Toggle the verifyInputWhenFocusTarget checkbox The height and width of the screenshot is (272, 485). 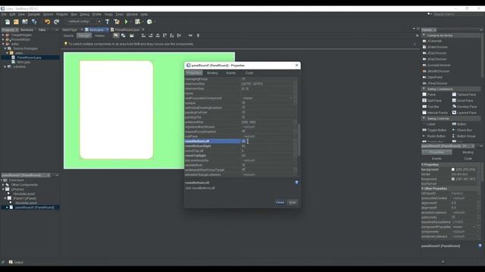pos(243,170)
